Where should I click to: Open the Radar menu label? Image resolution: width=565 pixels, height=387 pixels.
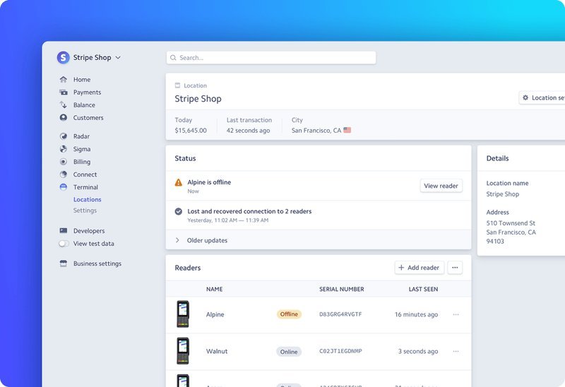coord(81,136)
